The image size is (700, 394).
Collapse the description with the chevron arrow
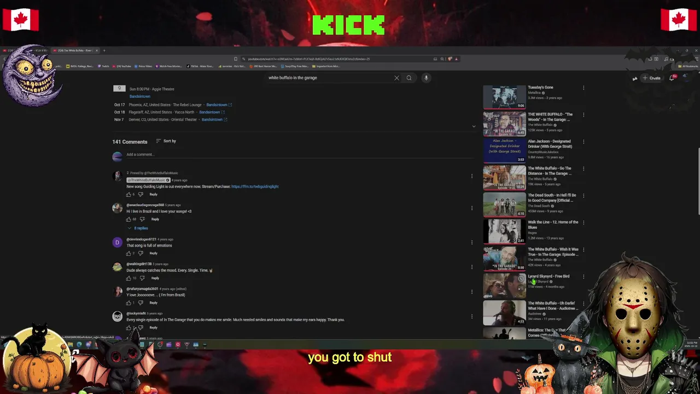tap(474, 126)
